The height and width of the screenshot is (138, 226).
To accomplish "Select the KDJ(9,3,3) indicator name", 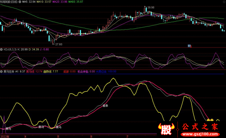I will [10, 49].
